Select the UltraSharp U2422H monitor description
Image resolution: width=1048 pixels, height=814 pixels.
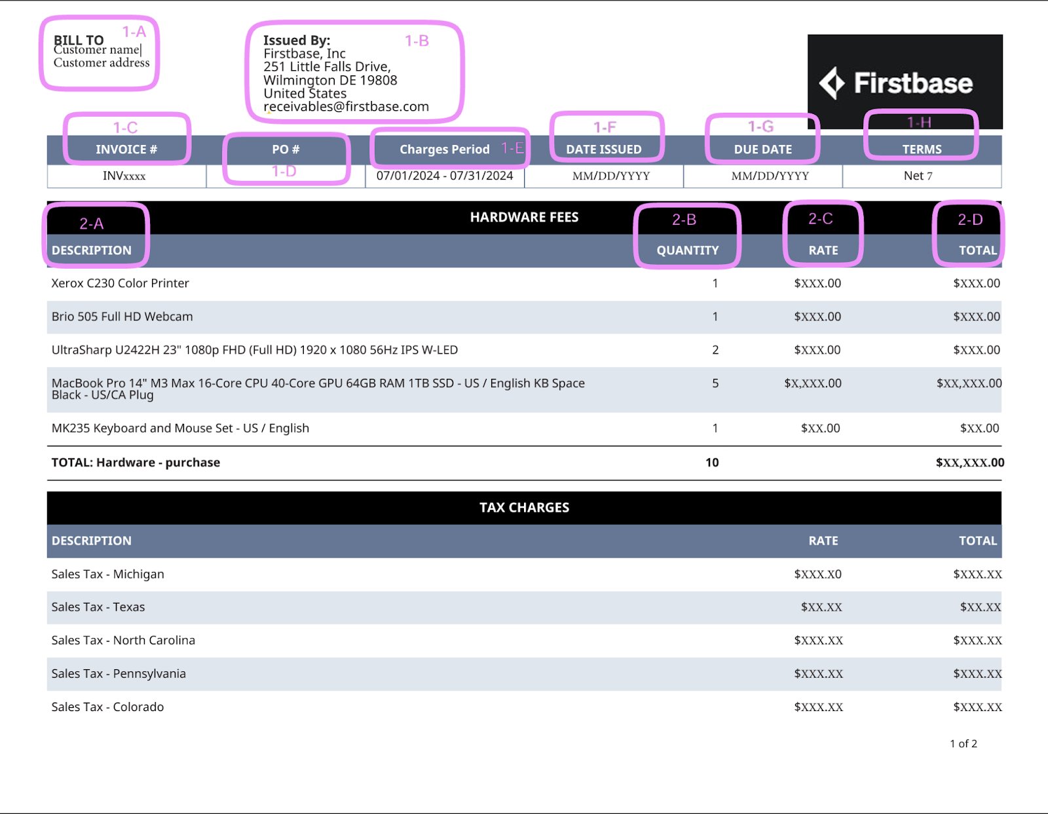pos(255,350)
